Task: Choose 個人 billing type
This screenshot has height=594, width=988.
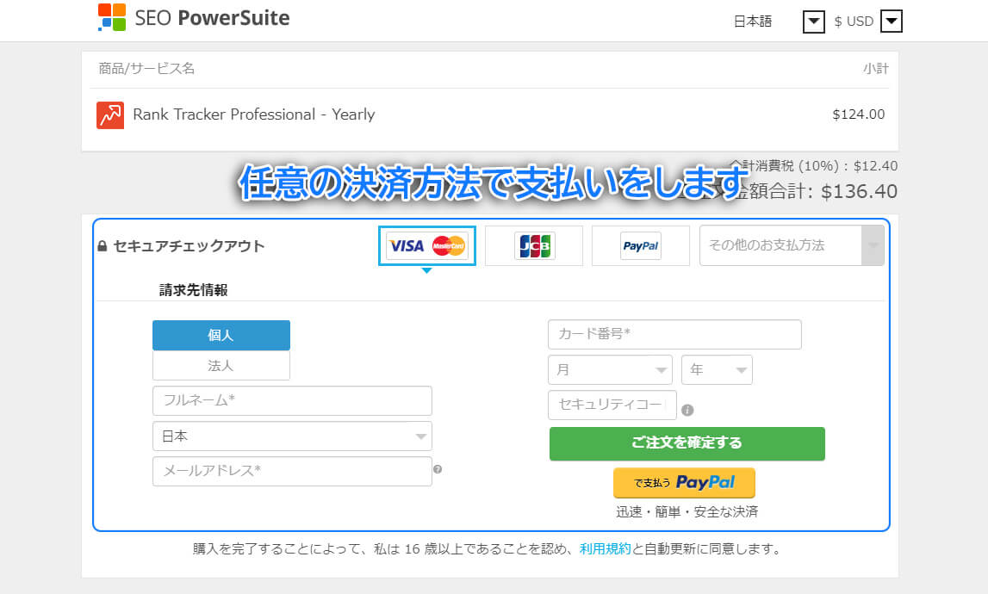Action: point(221,335)
